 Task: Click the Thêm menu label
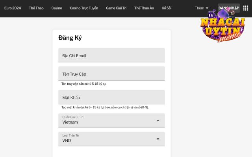tap(199, 8)
